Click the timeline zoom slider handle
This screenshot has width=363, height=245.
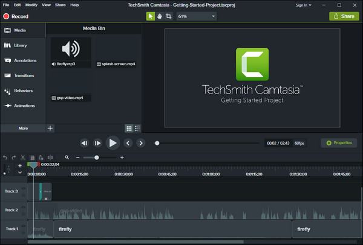click(x=97, y=157)
